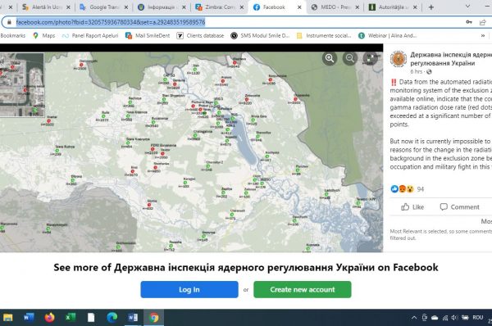View the reaction emojis on the post
Image resolution: width=492 pixels, height=326 pixels.
click(403, 189)
